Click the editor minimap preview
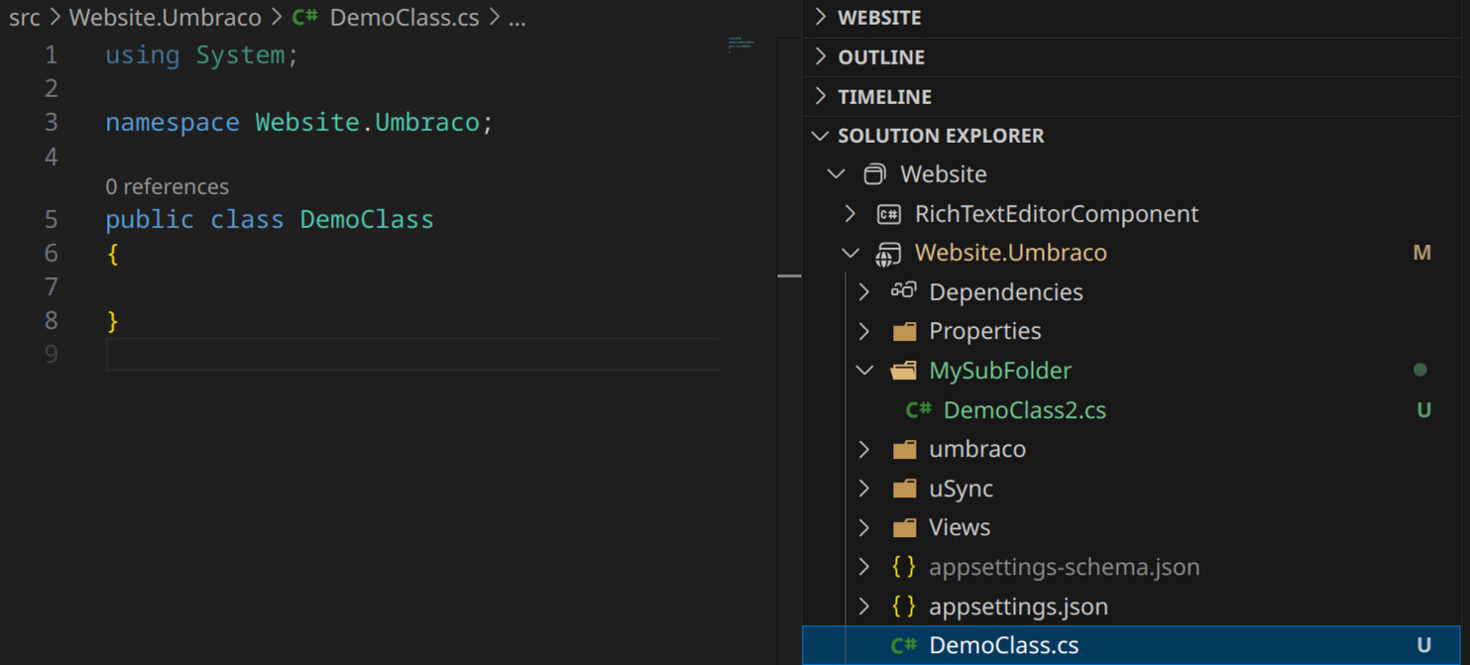 coord(741,44)
